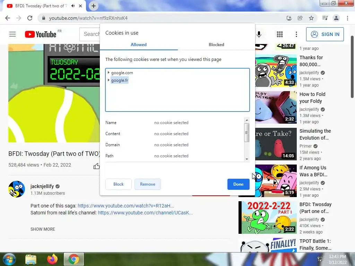Share this page via the address bar icon

(x=300, y=18)
